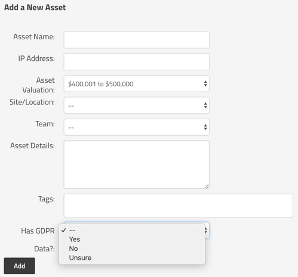Click inside the Asset Details text area
The image size is (298, 277).
pyautogui.click(x=136, y=164)
